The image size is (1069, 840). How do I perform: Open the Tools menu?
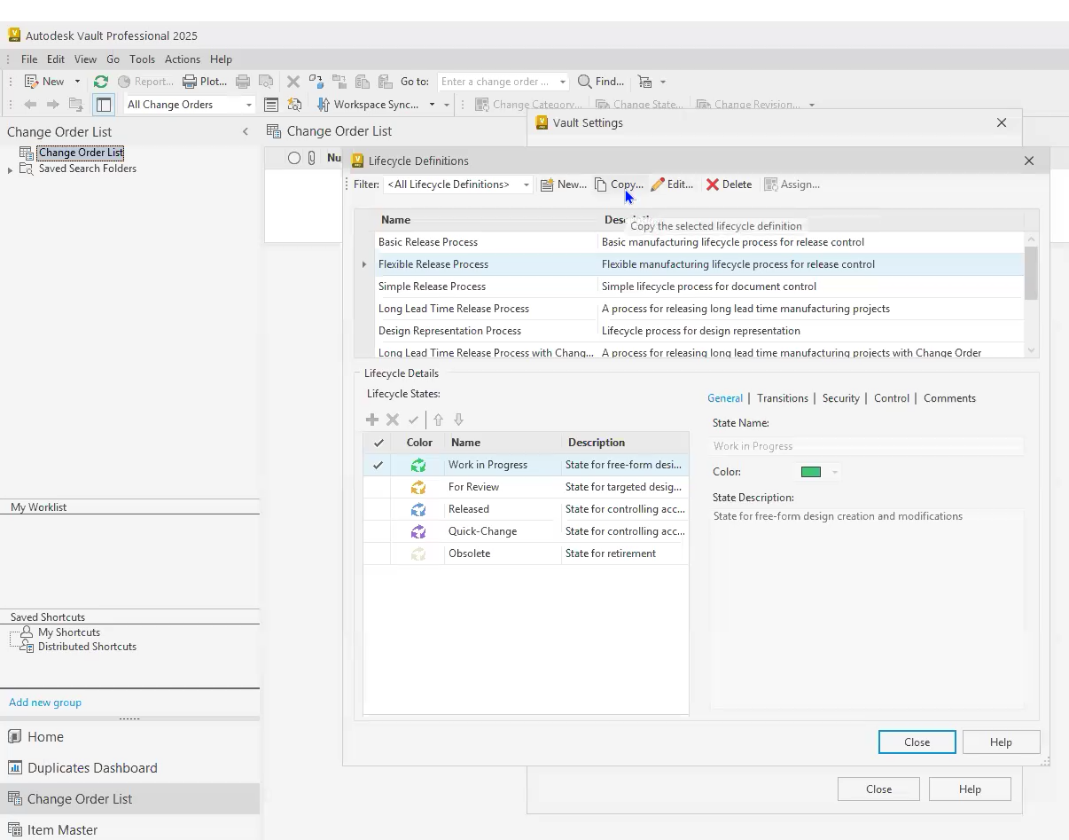pyautogui.click(x=142, y=59)
